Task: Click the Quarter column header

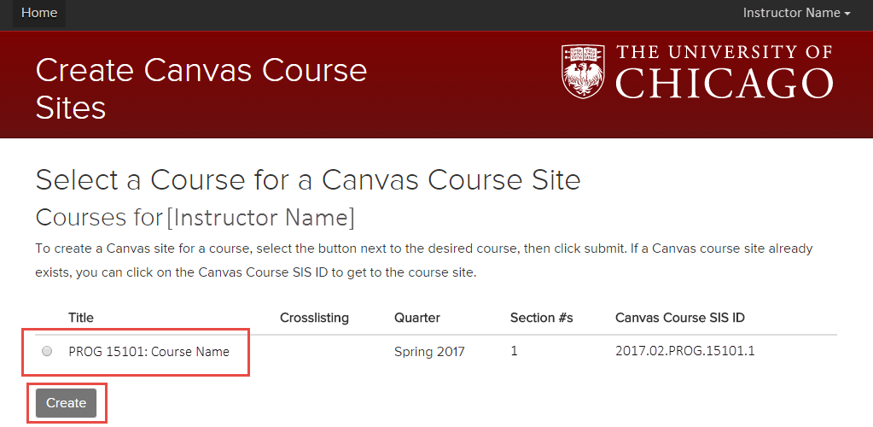Action: [417, 318]
